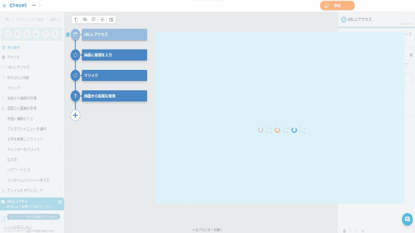This screenshot has width=415, height=233.
Task: Select ID入力 action in sidebar
Action: pyautogui.click(x=12, y=160)
